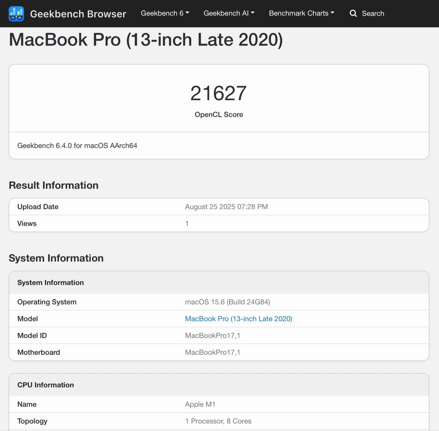The image size is (439, 431).
Task: Open MacBook Pro (13-inch Late 2020) model link
Action: point(238,319)
